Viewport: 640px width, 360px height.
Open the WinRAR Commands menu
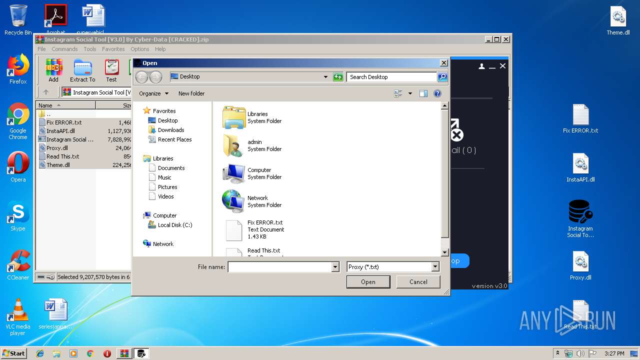64,49
